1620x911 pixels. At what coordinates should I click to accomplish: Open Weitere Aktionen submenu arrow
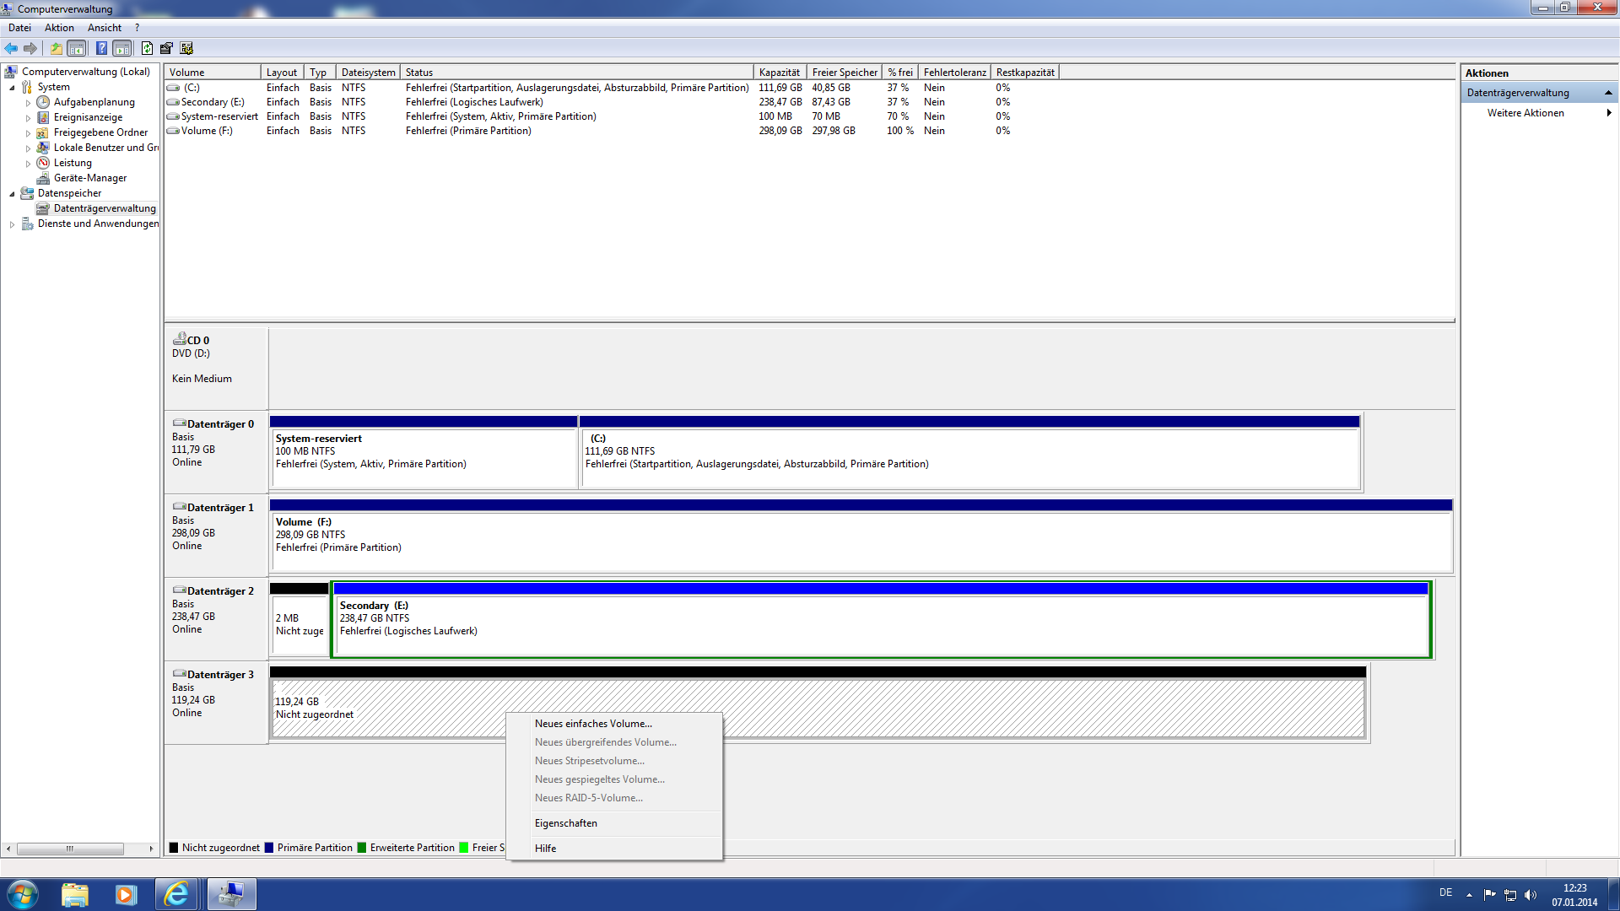pyautogui.click(x=1609, y=113)
